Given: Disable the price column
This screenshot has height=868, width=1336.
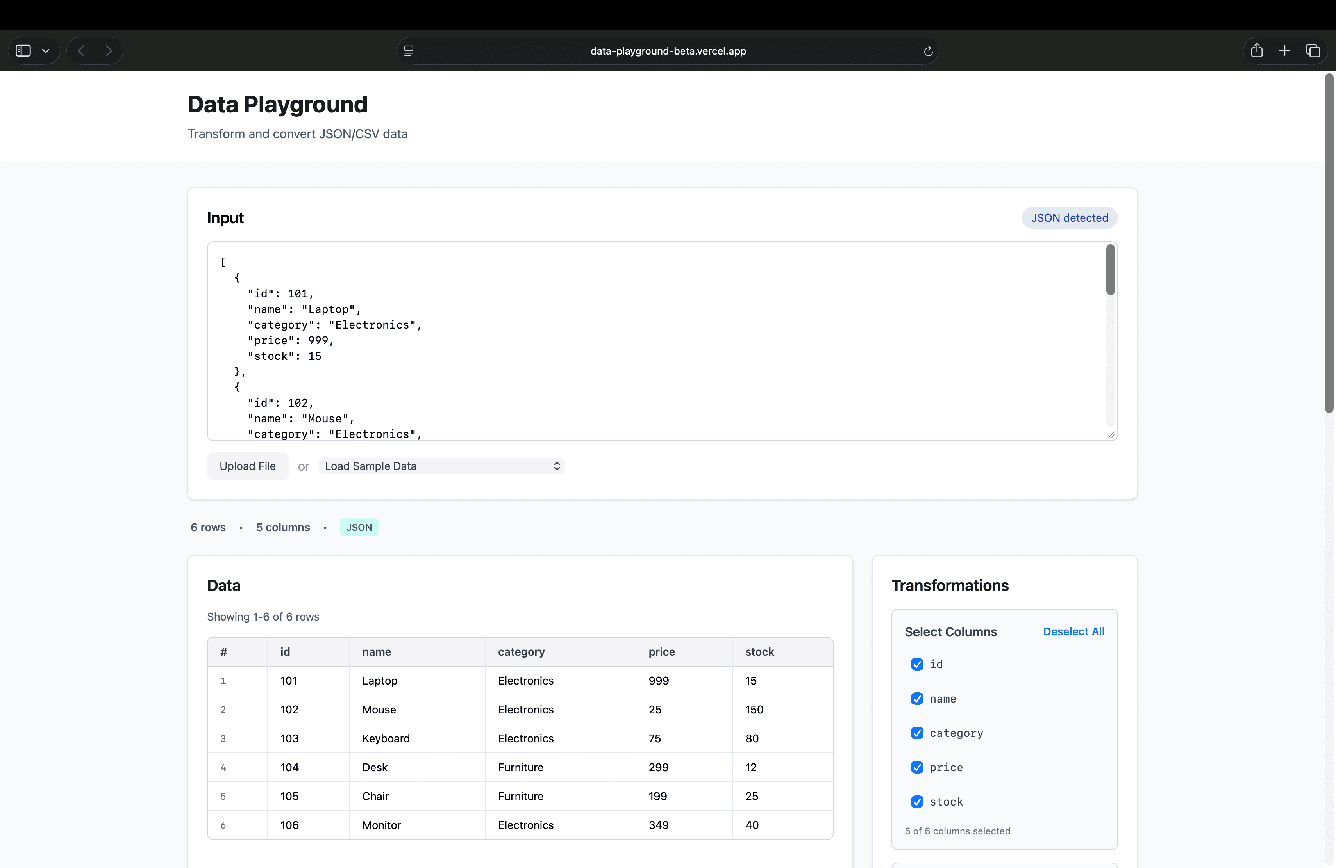Looking at the screenshot, I should pos(917,767).
